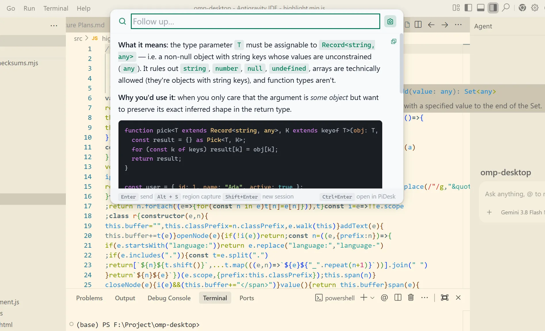Expand the new terminal launch profile chevron
The width and height of the screenshot is (545, 331).
372,298
